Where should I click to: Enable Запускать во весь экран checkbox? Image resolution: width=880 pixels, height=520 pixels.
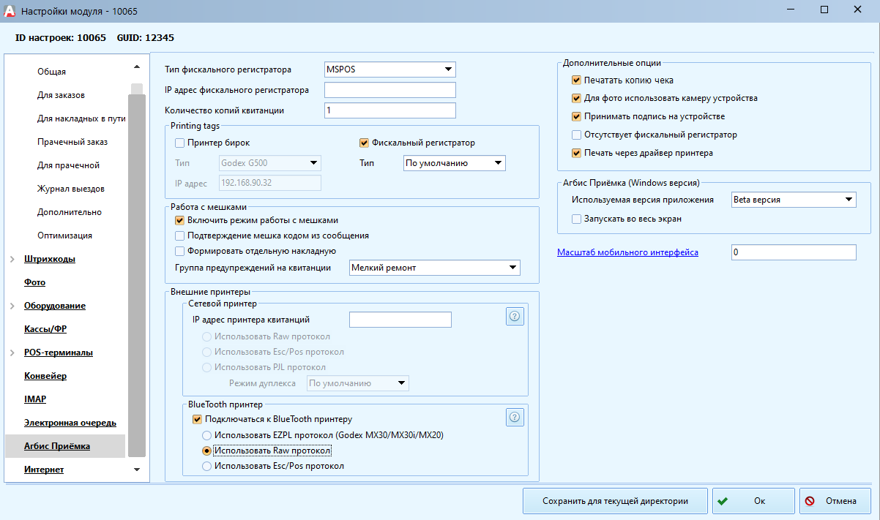click(x=576, y=219)
